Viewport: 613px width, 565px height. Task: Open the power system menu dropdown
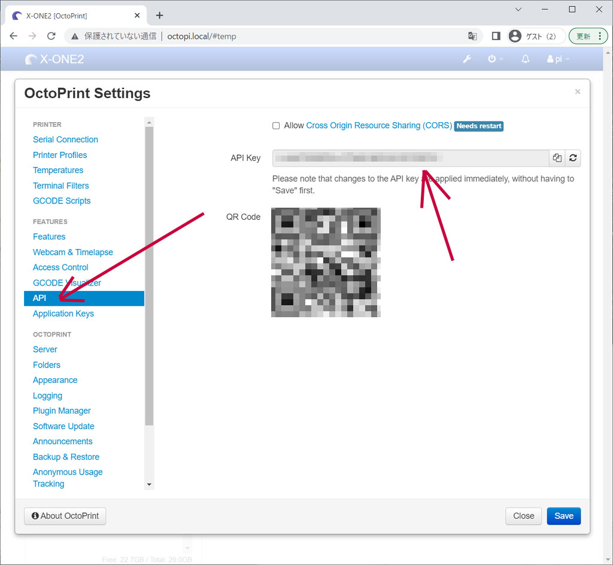tap(494, 59)
